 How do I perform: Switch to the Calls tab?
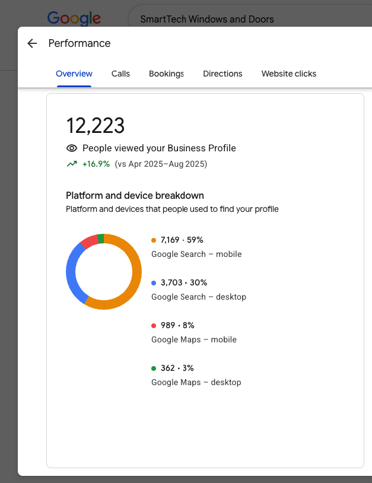[120, 74]
